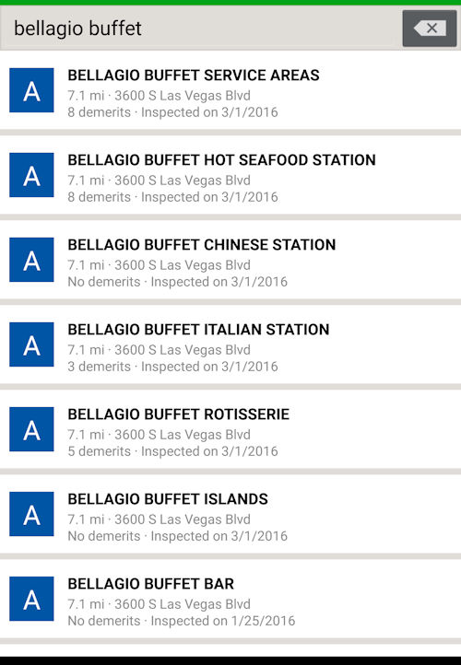Tap grade A badge for Chinese Station

point(31,260)
